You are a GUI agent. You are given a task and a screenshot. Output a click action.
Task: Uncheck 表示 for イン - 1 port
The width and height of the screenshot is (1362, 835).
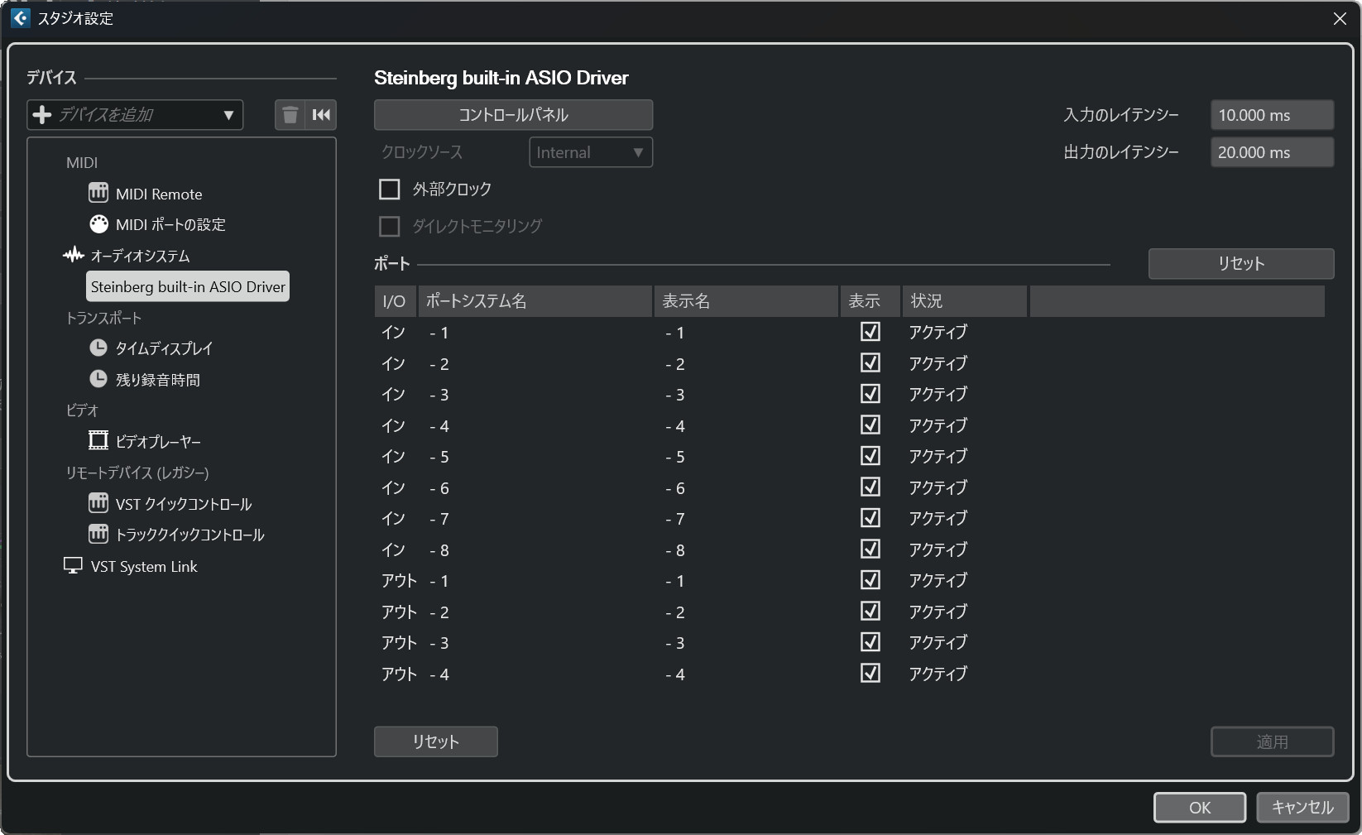pos(870,332)
